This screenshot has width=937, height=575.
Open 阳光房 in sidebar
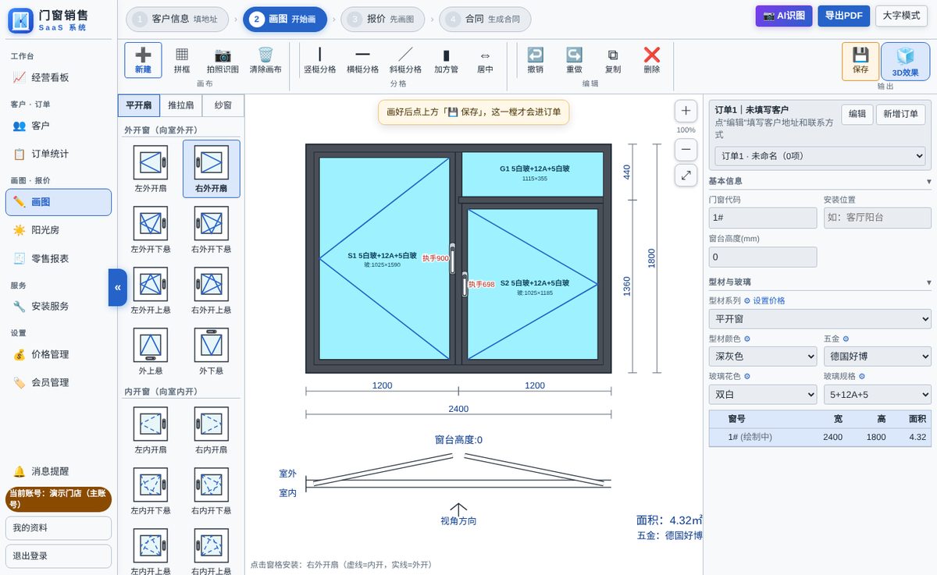coord(59,230)
